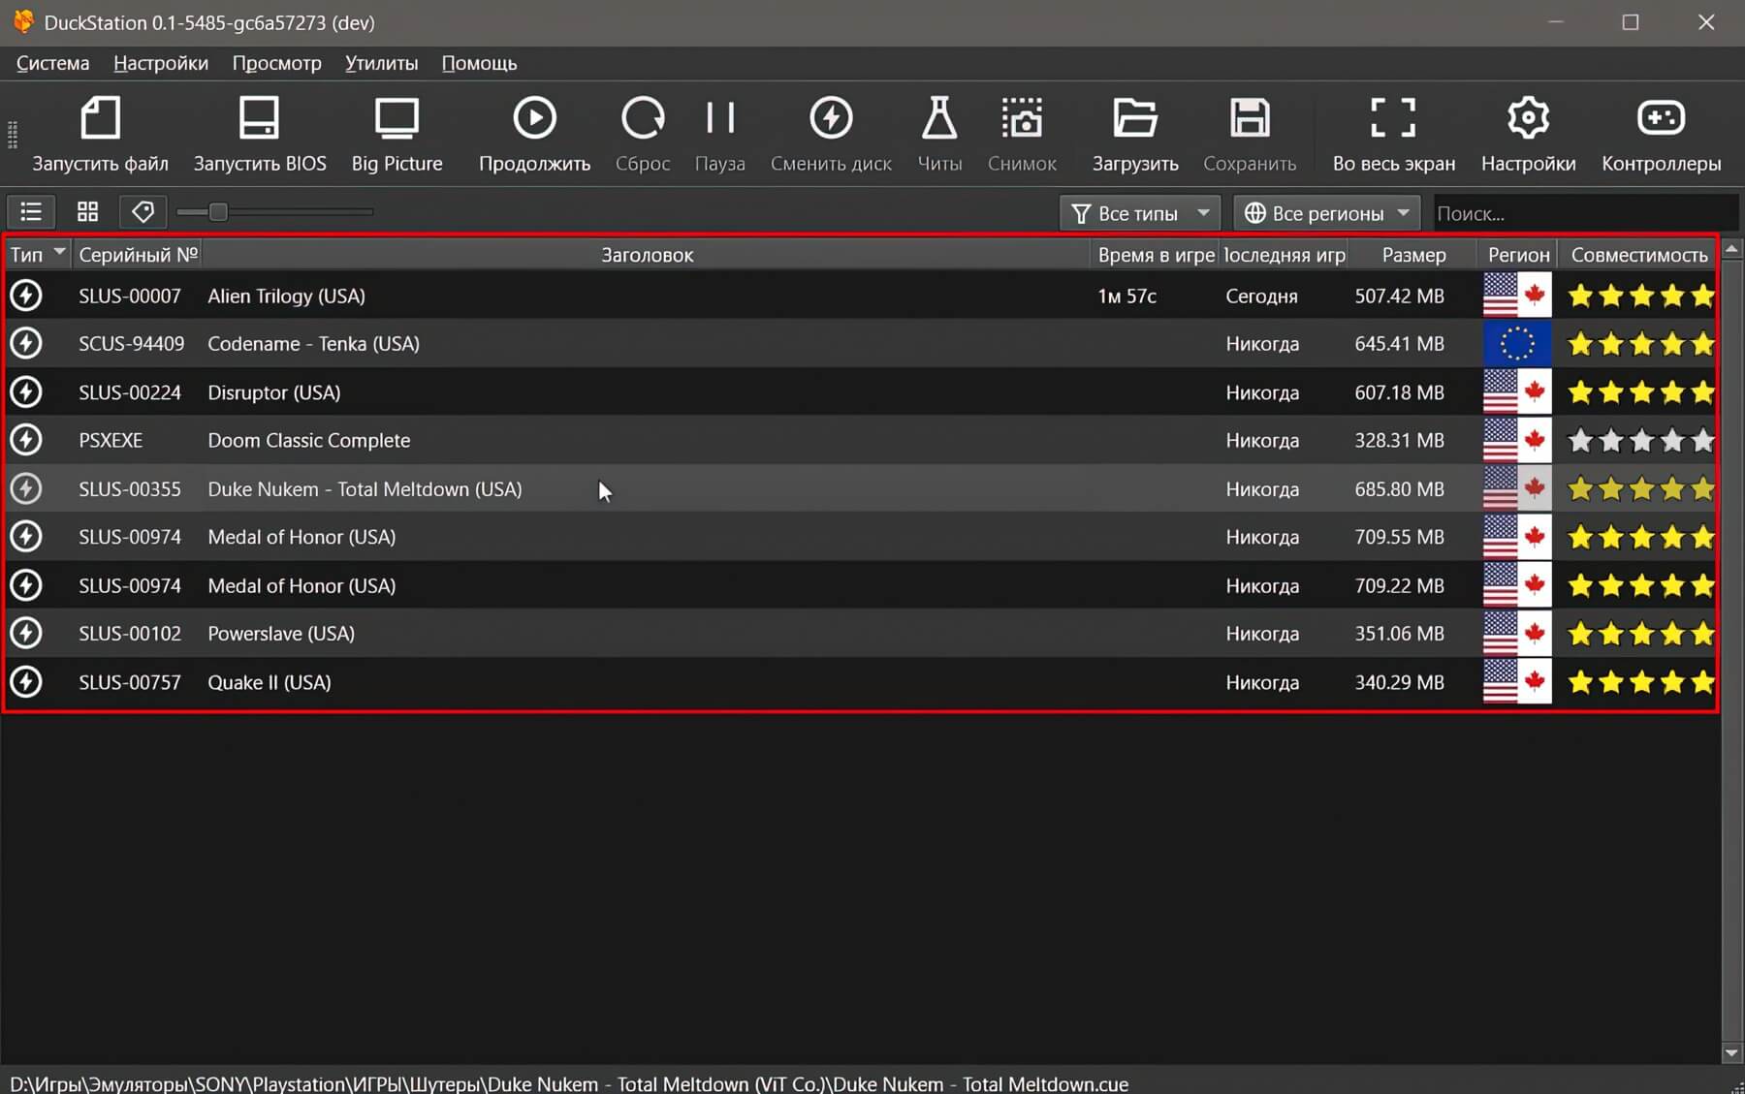Toggle the cover titles tag icon
The image size is (1745, 1094).
tap(143, 212)
